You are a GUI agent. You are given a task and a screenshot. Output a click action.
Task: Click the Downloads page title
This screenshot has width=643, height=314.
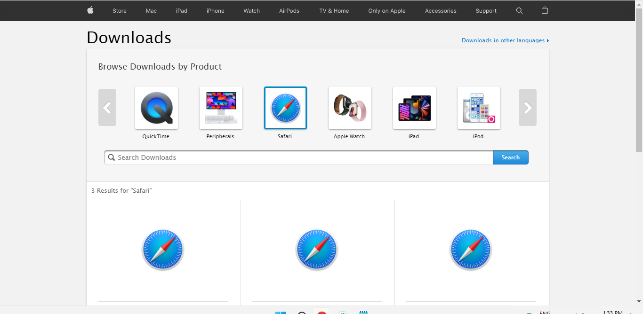(x=129, y=37)
